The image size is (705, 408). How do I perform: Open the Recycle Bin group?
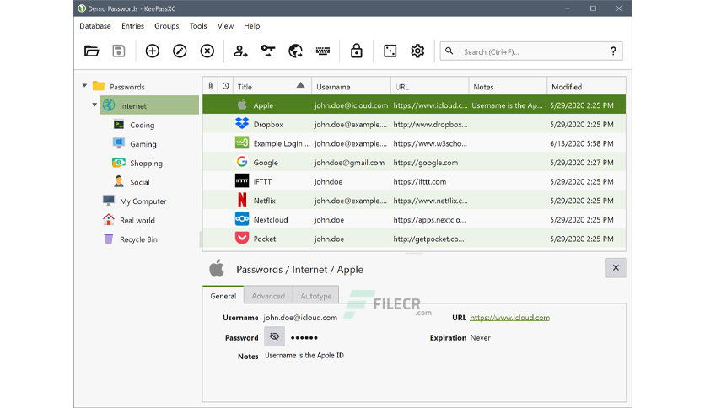pos(138,239)
